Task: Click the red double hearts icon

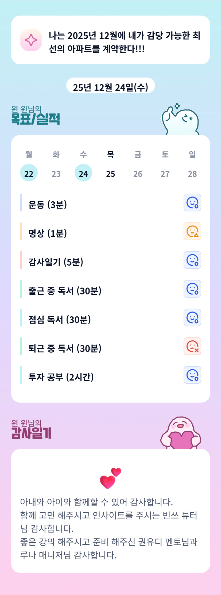Action: click(110, 478)
